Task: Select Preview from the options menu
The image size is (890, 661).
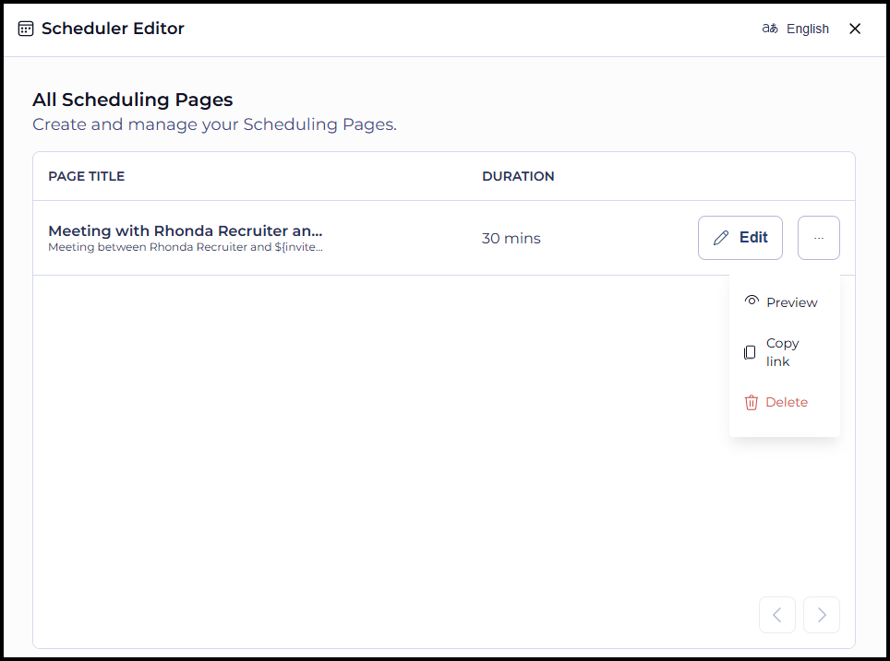Action: click(790, 301)
